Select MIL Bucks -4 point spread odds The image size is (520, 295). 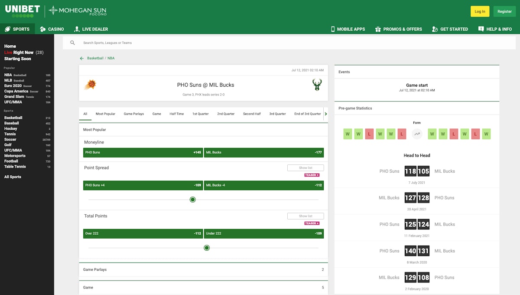tap(263, 185)
